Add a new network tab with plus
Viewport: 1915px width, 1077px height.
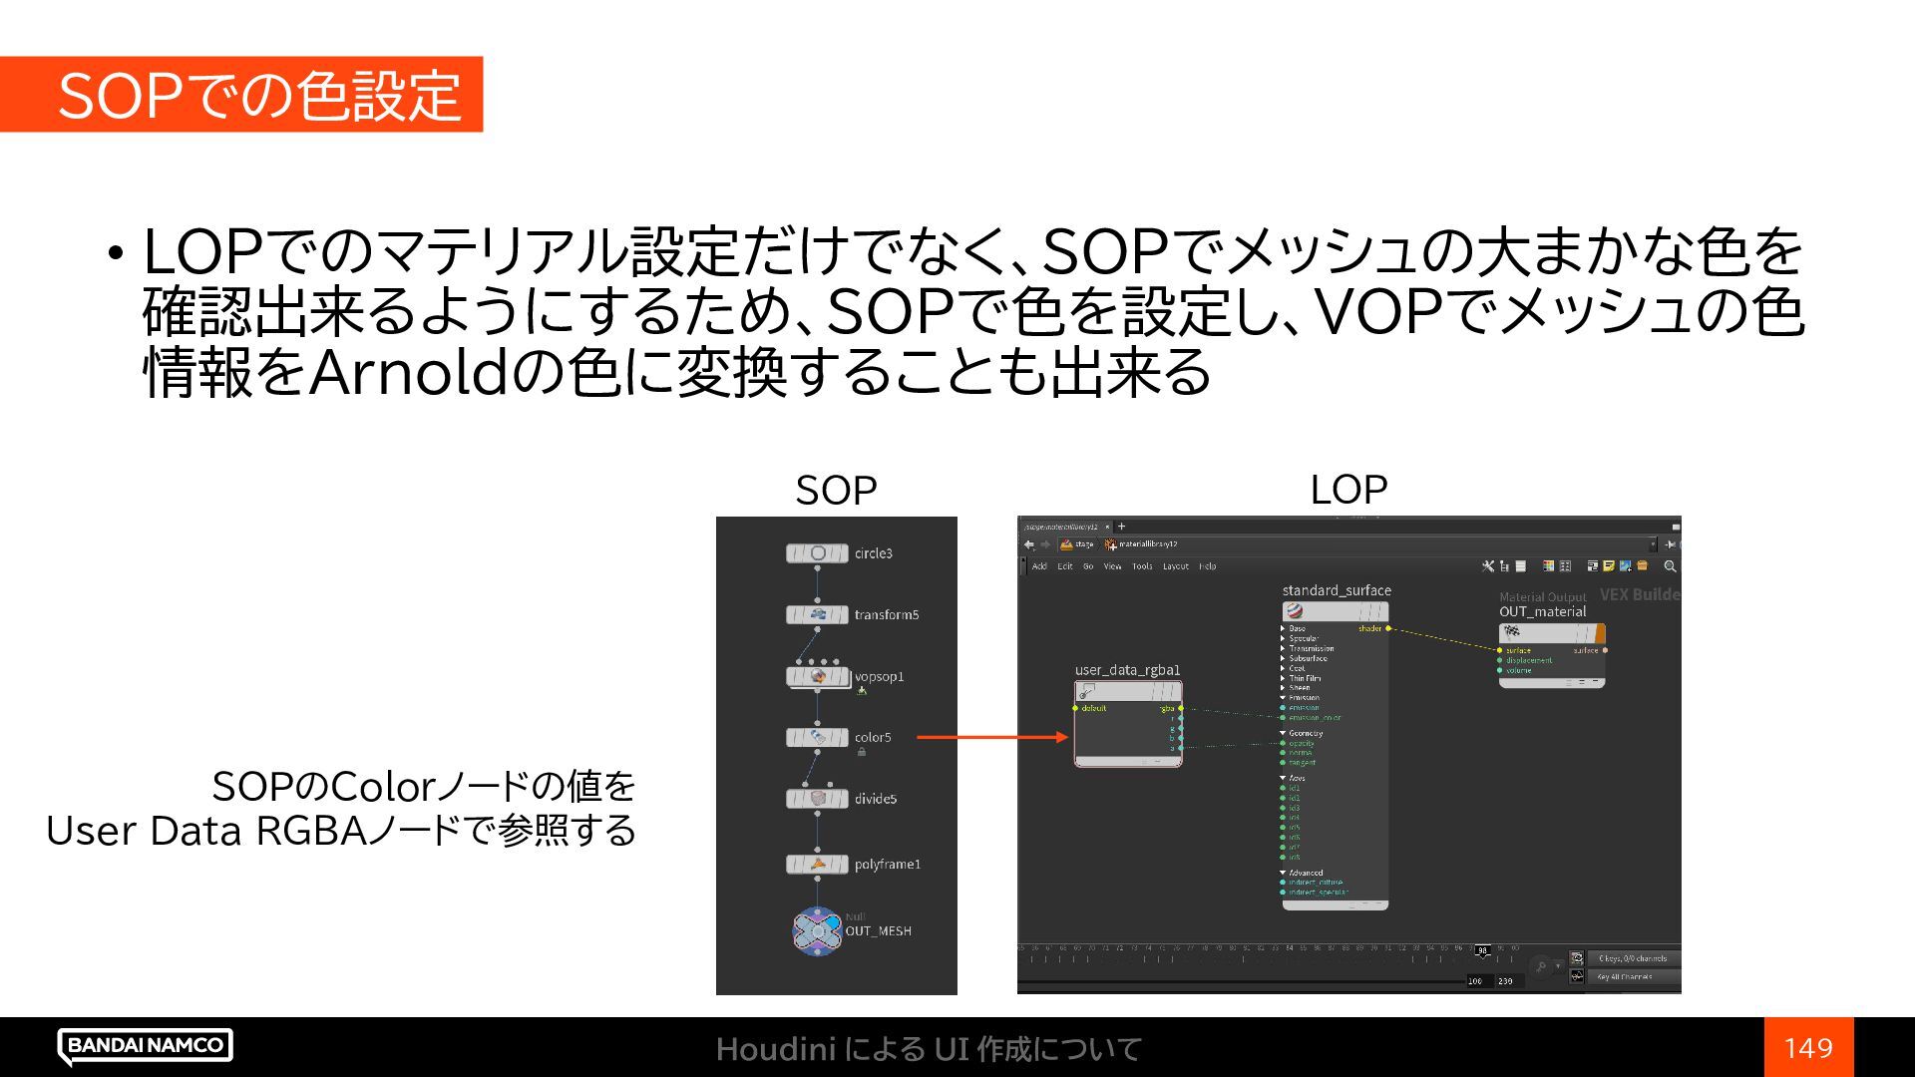point(1121,527)
